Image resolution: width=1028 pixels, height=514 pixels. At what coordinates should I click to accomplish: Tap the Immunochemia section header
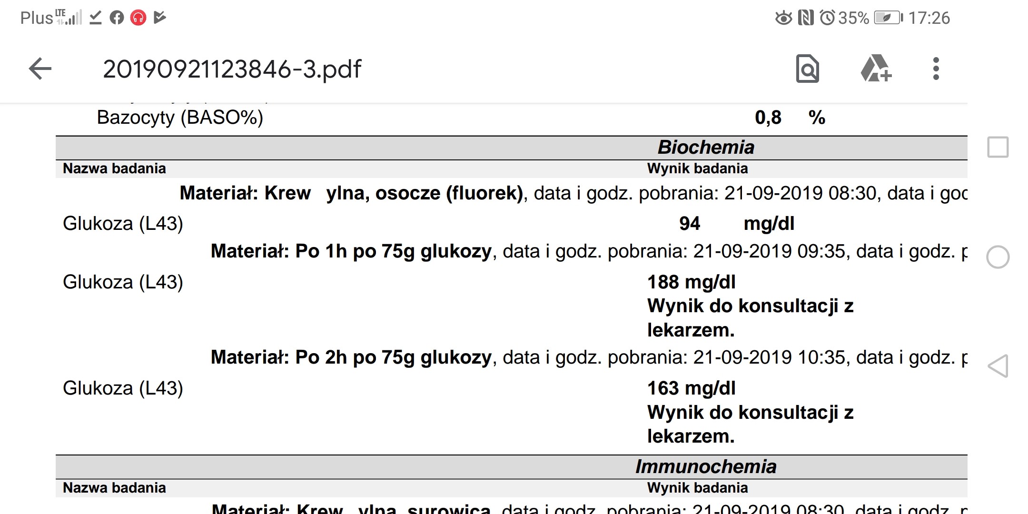pos(705,466)
